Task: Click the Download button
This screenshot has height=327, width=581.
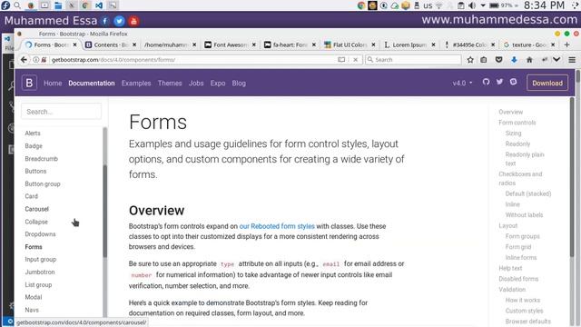Action: click(547, 83)
